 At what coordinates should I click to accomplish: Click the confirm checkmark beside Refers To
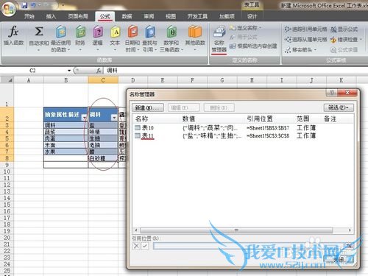[x=145, y=246]
